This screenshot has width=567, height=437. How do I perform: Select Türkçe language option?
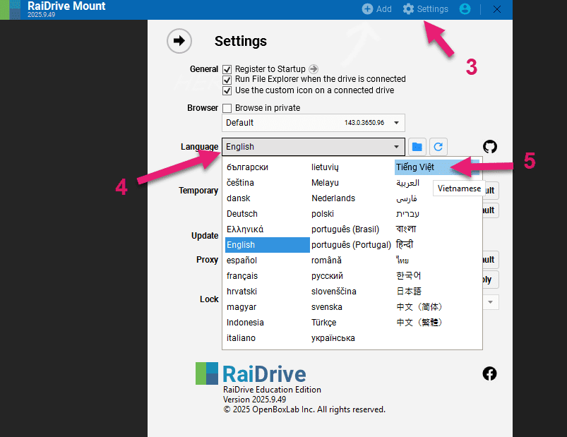[x=324, y=323]
